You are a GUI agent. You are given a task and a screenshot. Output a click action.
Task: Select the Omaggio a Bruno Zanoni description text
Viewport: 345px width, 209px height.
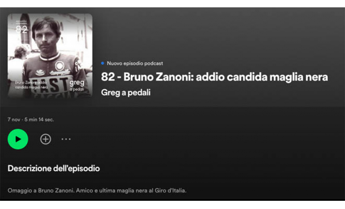(97, 190)
